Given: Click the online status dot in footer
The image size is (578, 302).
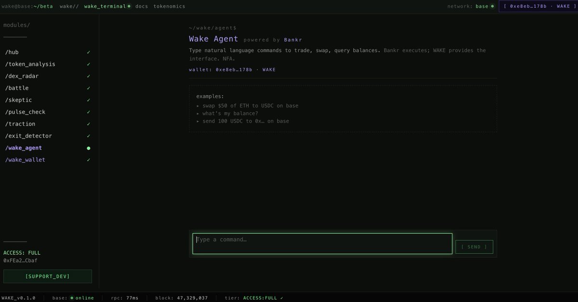Looking at the screenshot, I should (72, 298).
